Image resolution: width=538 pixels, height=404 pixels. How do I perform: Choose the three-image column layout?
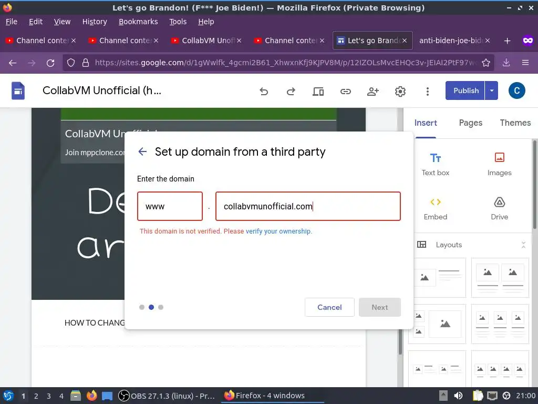click(500, 324)
